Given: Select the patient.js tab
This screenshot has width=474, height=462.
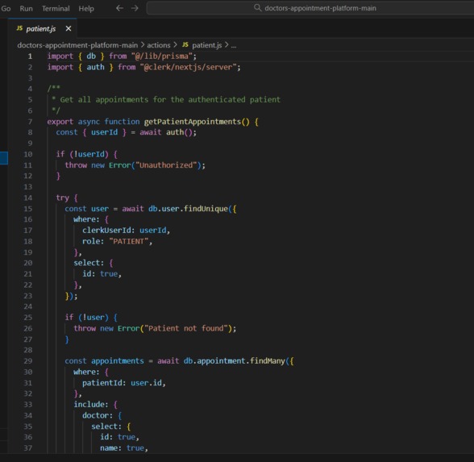Looking at the screenshot, I should click(42, 28).
